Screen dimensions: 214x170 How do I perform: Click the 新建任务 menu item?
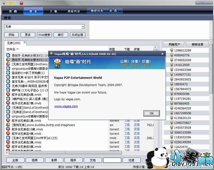[97, 10]
